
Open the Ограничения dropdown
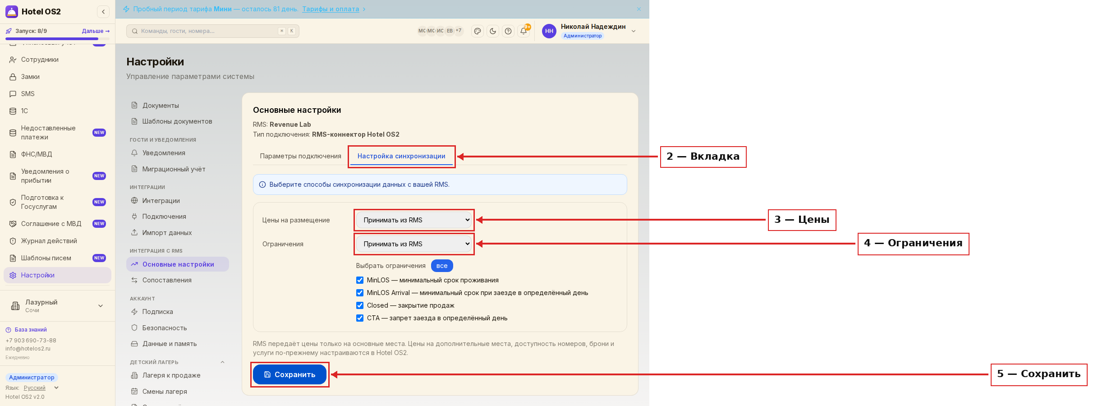pyautogui.click(x=414, y=244)
